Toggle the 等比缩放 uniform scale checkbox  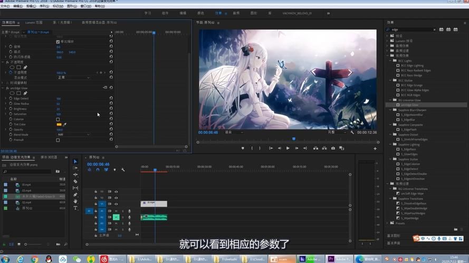pyautogui.click(x=58, y=42)
